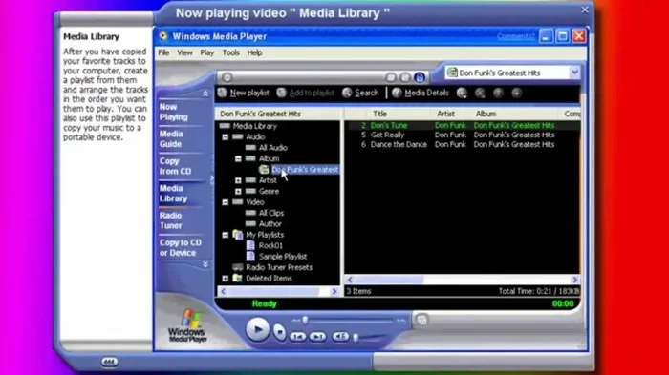This screenshot has width=669, height=375.
Task: Open the Tools menu
Action: tap(231, 52)
